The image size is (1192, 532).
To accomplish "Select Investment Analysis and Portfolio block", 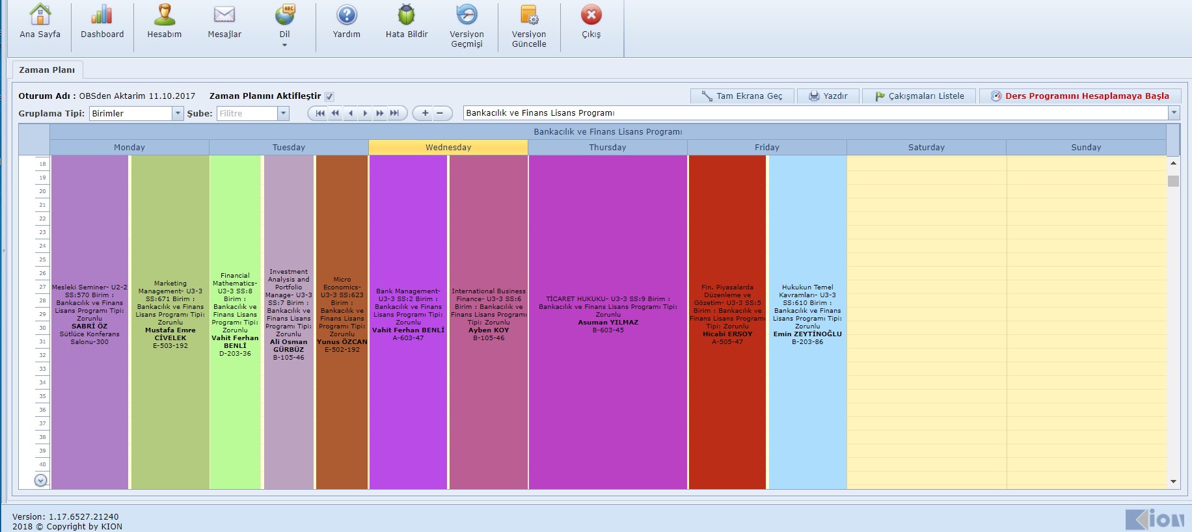I will pos(289,322).
